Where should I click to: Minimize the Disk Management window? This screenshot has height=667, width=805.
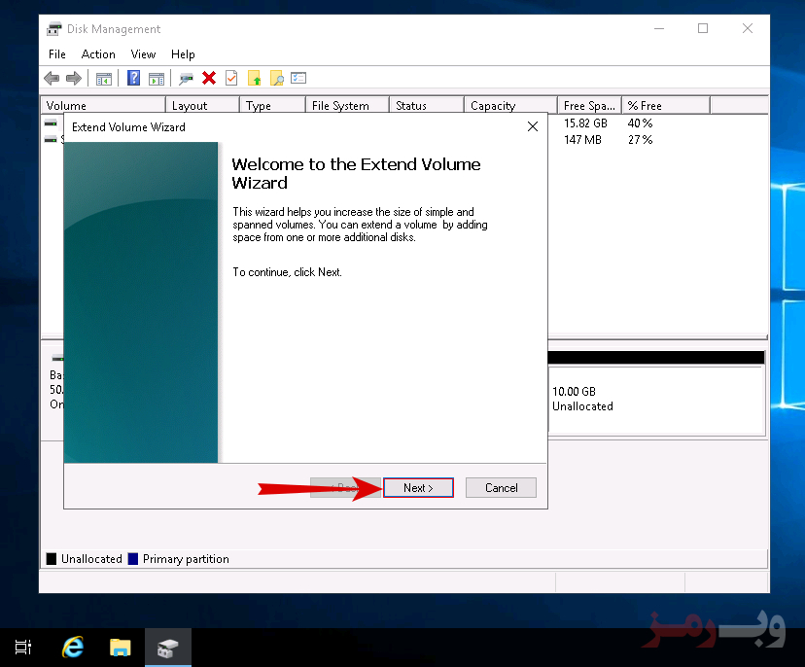point(659,29)
